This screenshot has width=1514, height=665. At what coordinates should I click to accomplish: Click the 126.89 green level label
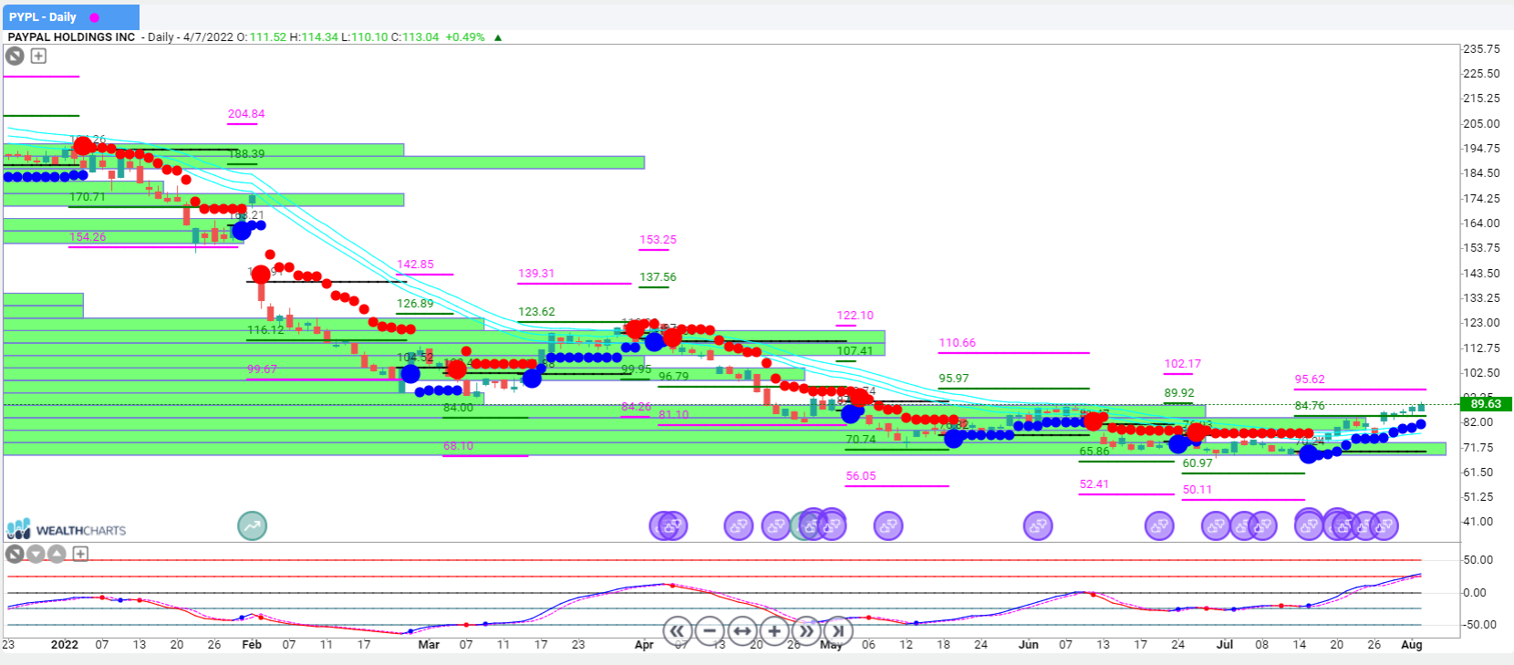(x=415, y=304)
